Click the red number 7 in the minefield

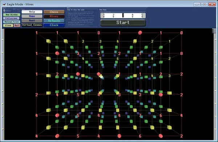140,115
